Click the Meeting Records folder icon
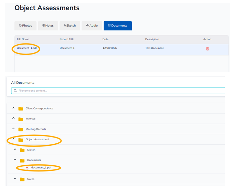Screen dimensions: 243x190 tap(21, 129)
